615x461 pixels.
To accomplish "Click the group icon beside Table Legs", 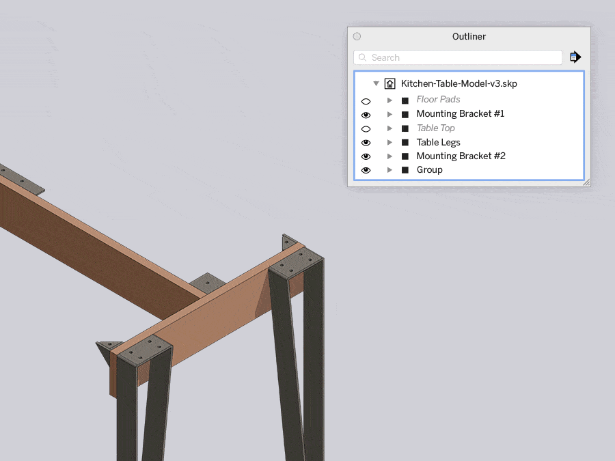I will click(x=405, y=142).
